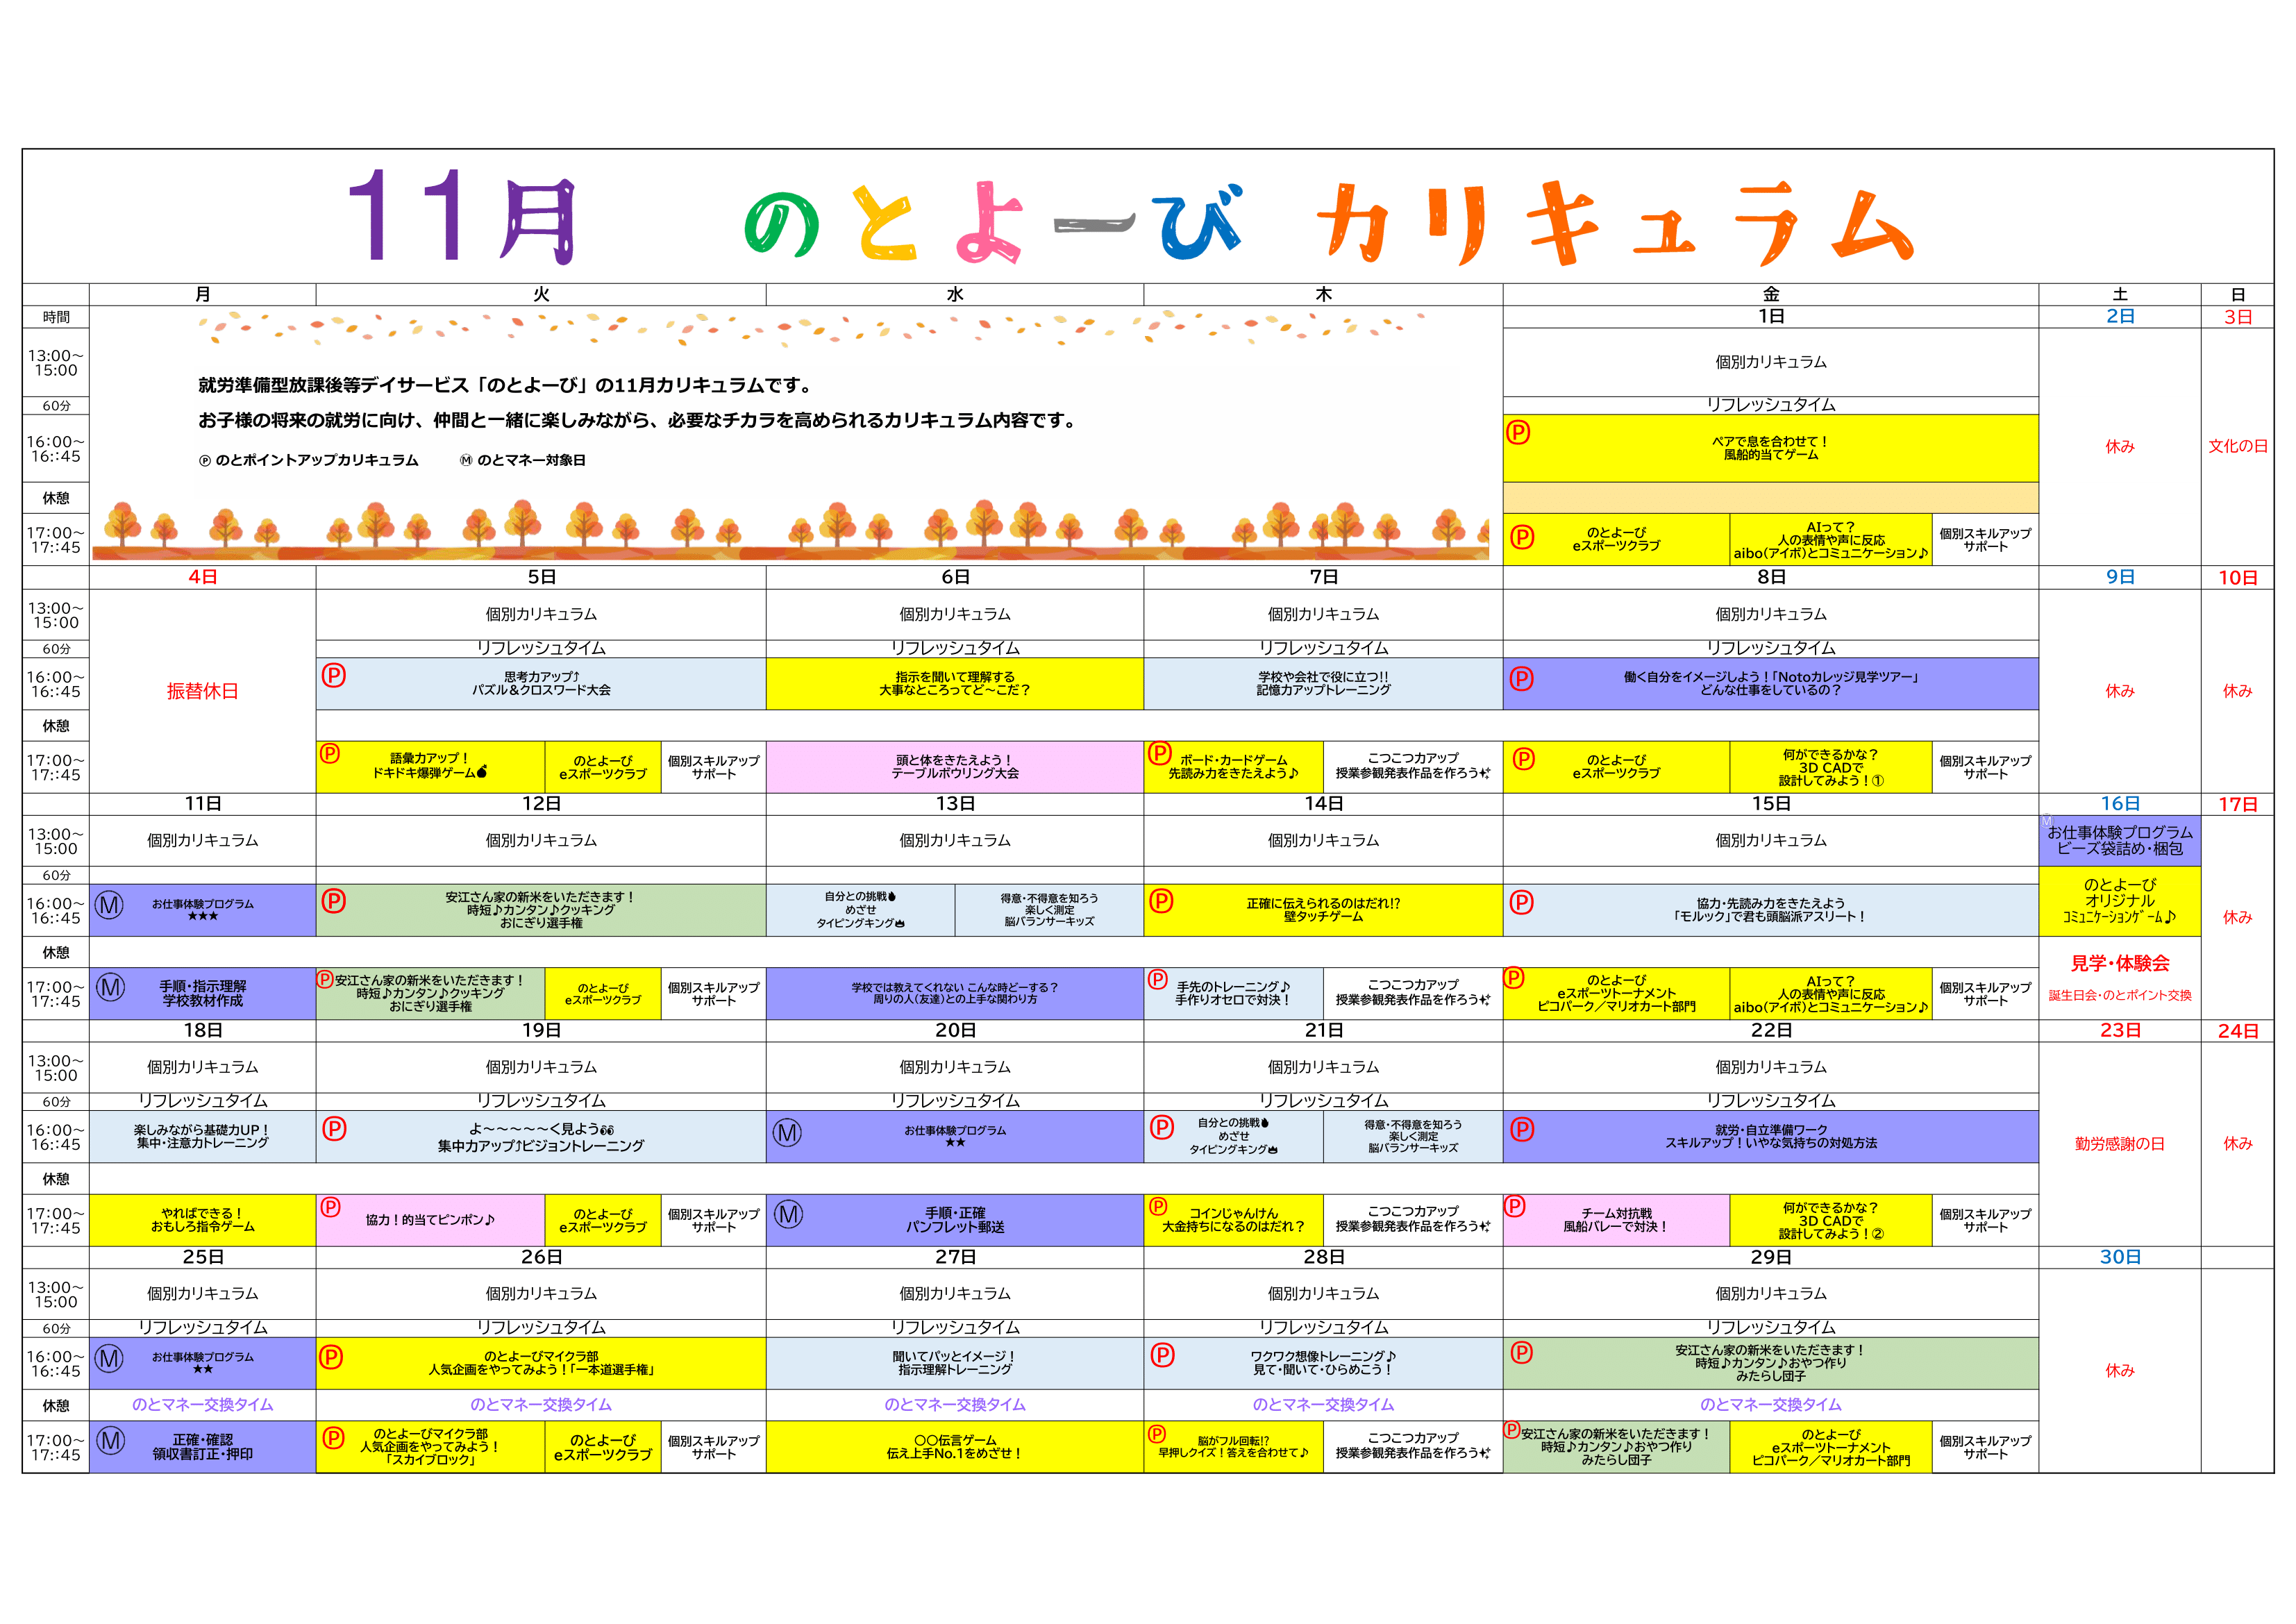Select the こんな時どーする？ cell
The width and height of the screenshot is (2296, 1624).
[955, 994]
